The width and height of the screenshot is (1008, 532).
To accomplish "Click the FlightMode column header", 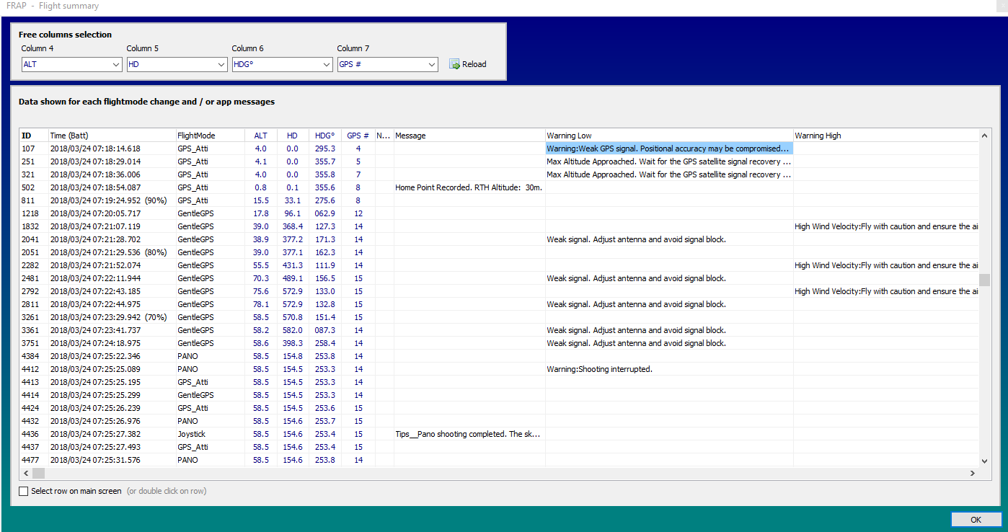I will coord(209,136).
